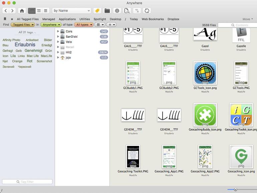Screen dimensions: 257x193
Task: Select Geocaching_App1.PNG thumbnail
Action: [x=169, y=157]
